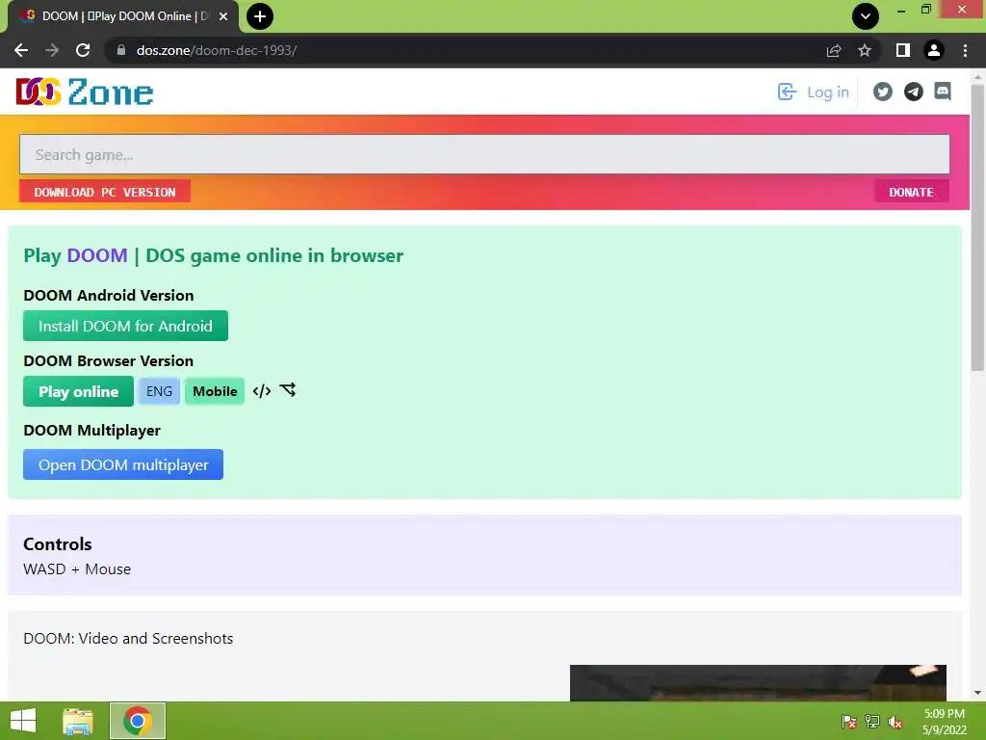Click the 'DOOM: Video and Screenshots' heading
The width and height of the screenshot is (986, 740).
[128, 638]
